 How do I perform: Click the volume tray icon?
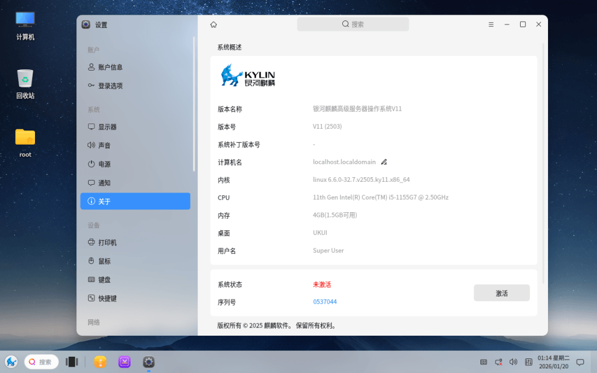point(513,362)
